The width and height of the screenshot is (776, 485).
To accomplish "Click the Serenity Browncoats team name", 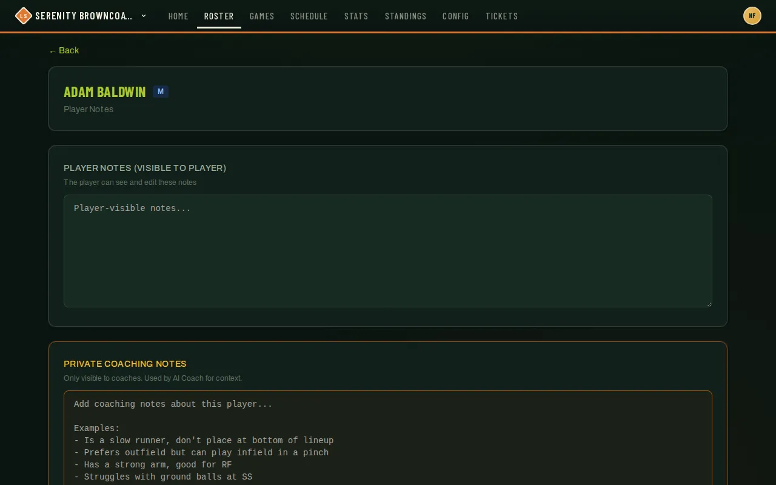I will click(84, 16).
